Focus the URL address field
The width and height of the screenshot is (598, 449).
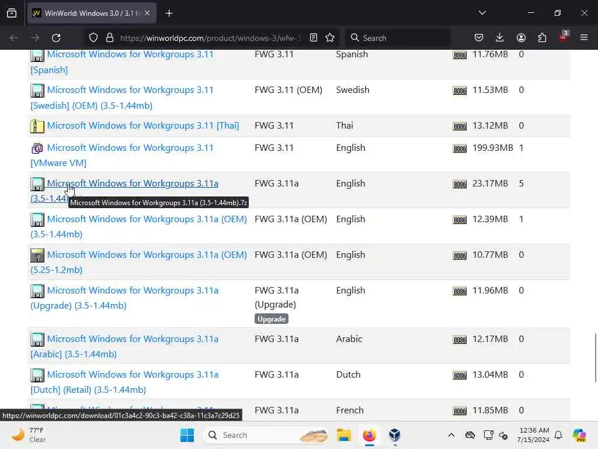pos(210,38)
